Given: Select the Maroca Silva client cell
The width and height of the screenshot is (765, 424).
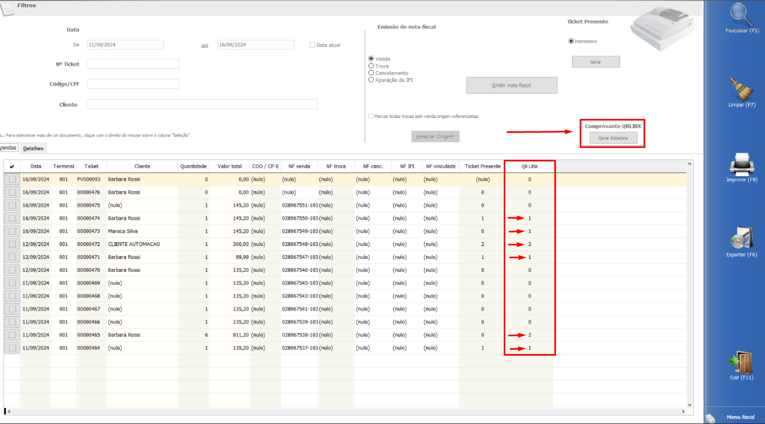Looking at the screenshot, I should [143, 231].
